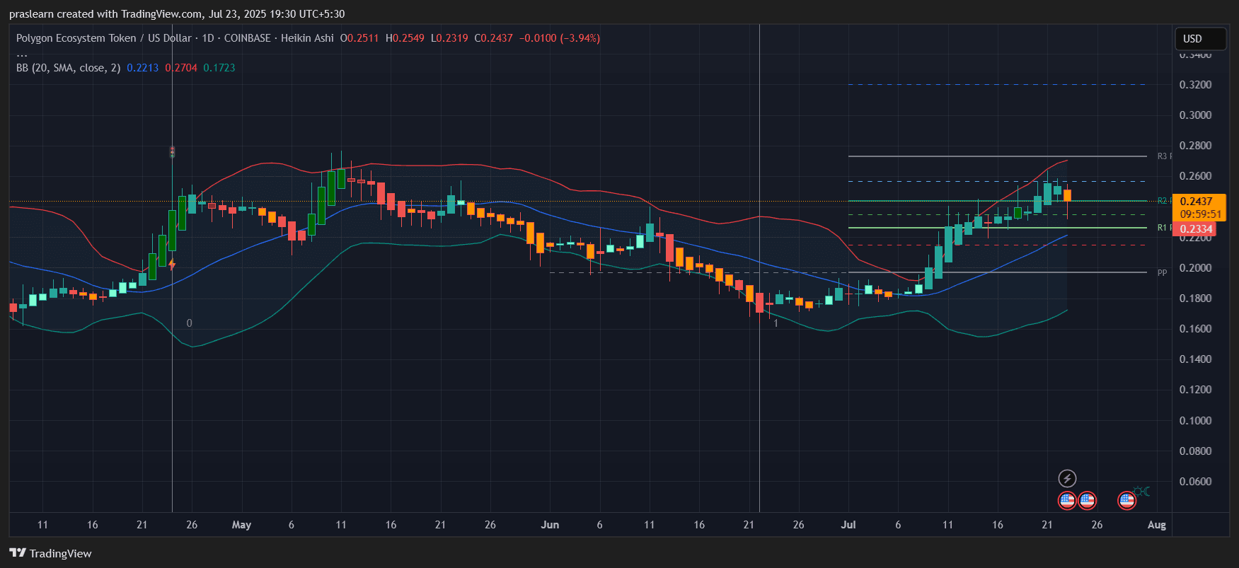Click the orange lightning bolt near April candles

(x=172, y=265)
